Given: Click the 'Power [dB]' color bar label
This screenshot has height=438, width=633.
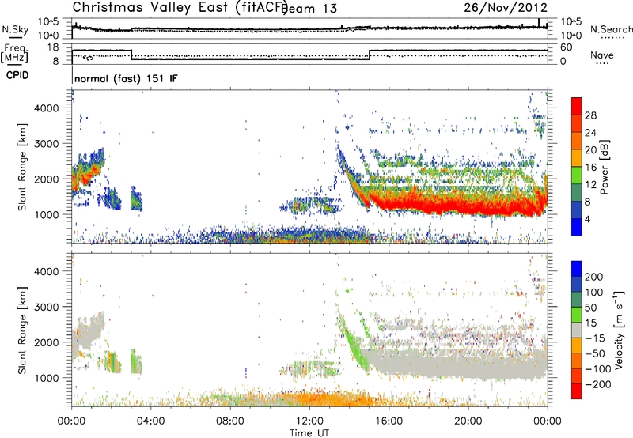Looking at the screenshot, I should (604, 167).
